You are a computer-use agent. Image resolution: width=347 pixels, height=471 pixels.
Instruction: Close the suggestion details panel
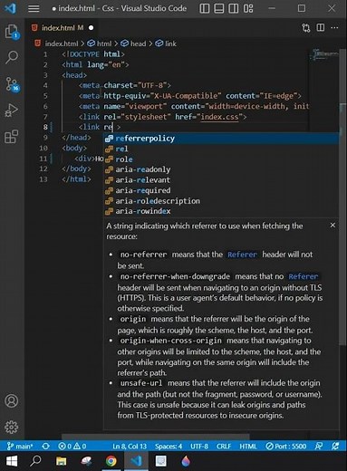(x=333, y=226)
